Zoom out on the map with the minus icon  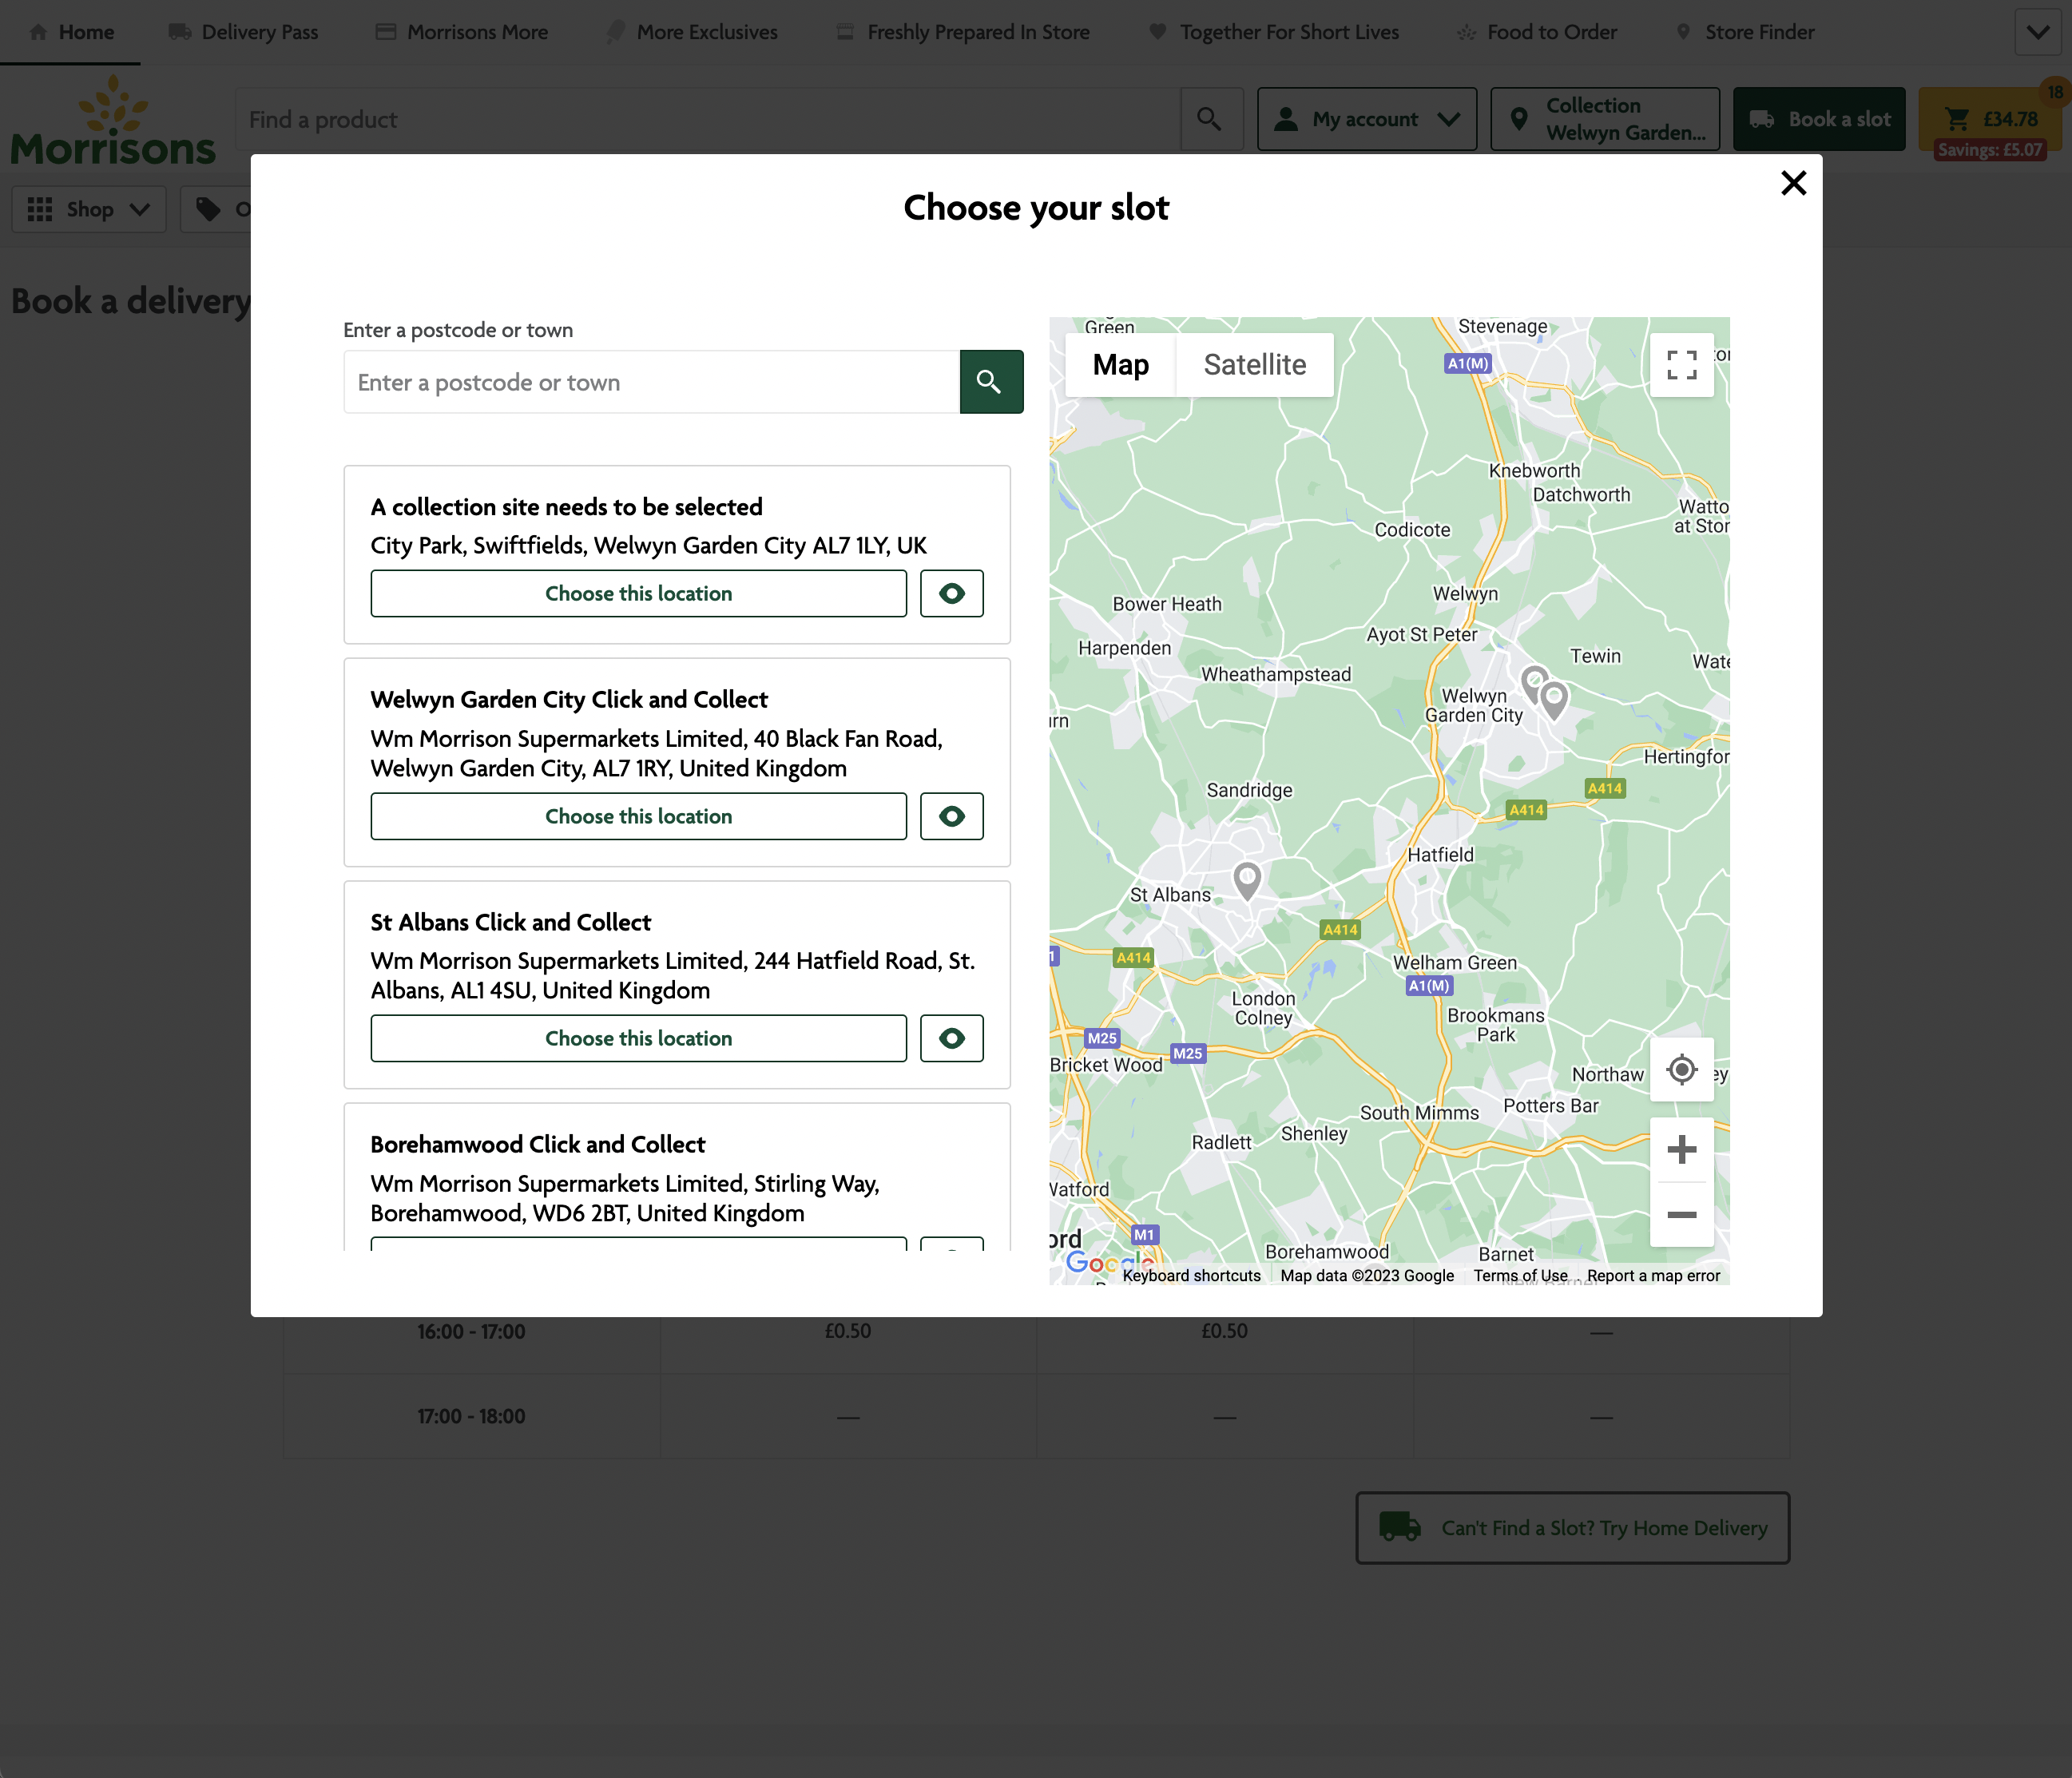pyautogui.click(x=1682, y=1215)
